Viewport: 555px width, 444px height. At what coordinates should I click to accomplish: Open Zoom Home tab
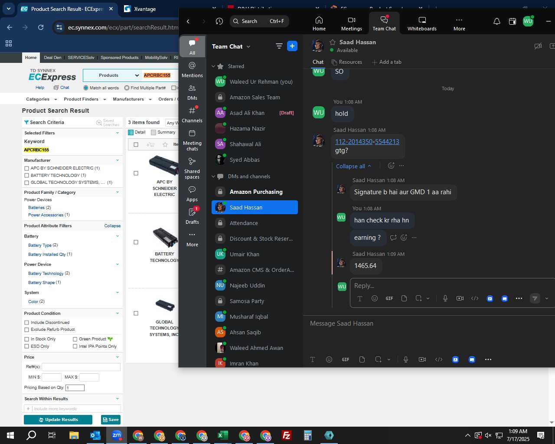tap(319, 23)
